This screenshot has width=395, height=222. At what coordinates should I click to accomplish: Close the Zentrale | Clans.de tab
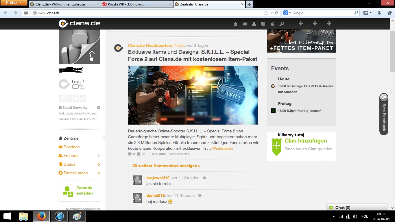242,4
